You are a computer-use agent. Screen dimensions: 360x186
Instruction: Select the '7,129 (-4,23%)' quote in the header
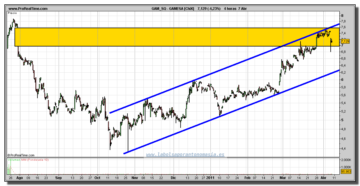click(x=209, y=9)
